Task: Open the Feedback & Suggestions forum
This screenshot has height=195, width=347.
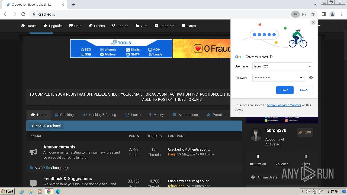Action: coord(68,178)
